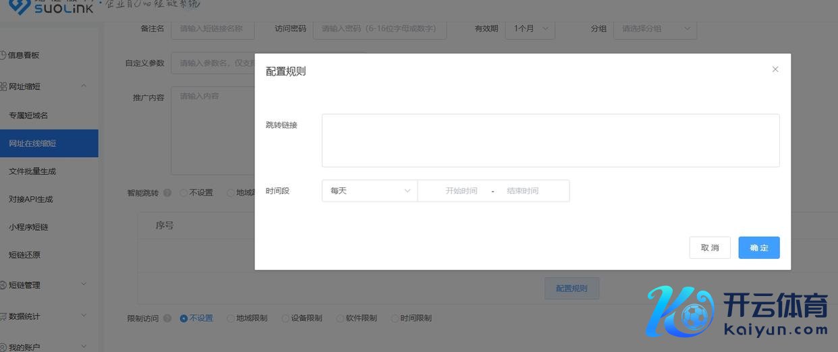Click the 短链管理 icon in sidebar
838x352 pixels.
(3, 285)
